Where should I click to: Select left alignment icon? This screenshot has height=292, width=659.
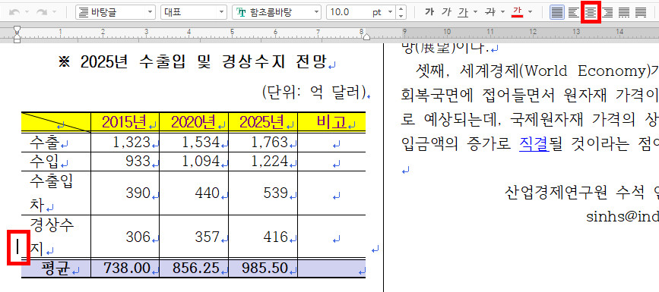tap(573, 12)
